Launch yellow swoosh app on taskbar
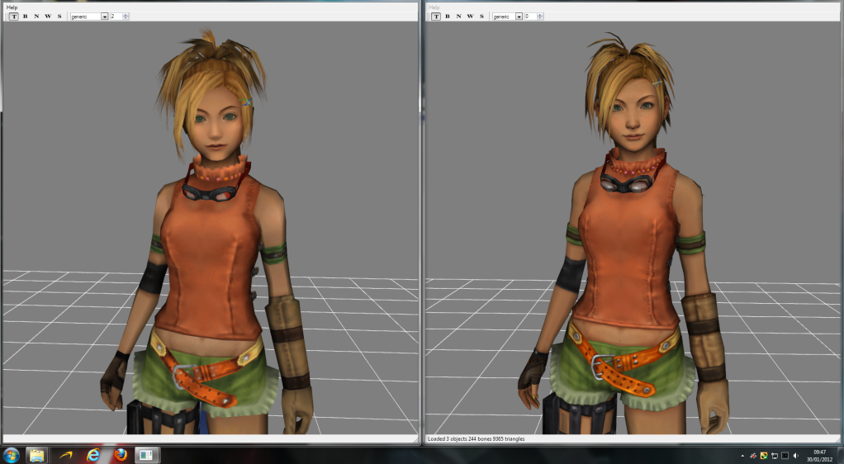Image resolution: width=844 pixels, height=464 pixels. 66,456
